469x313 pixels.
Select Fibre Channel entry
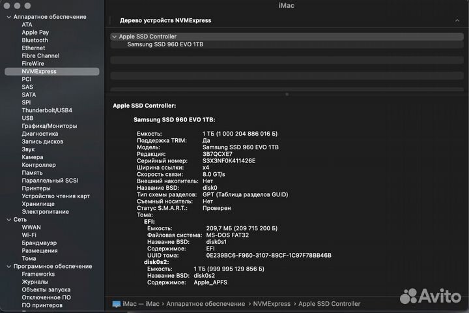[40, 55]
